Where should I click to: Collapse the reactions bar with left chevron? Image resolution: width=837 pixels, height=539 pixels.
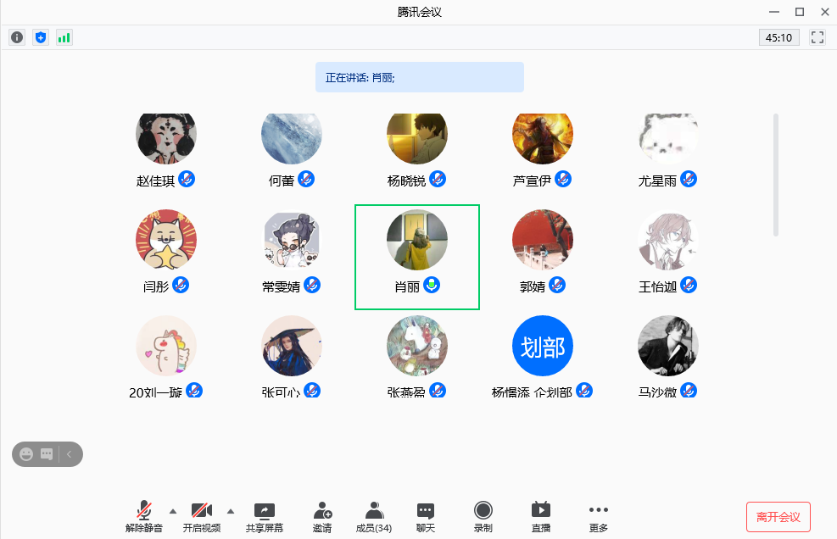click(x=70, y=454)
